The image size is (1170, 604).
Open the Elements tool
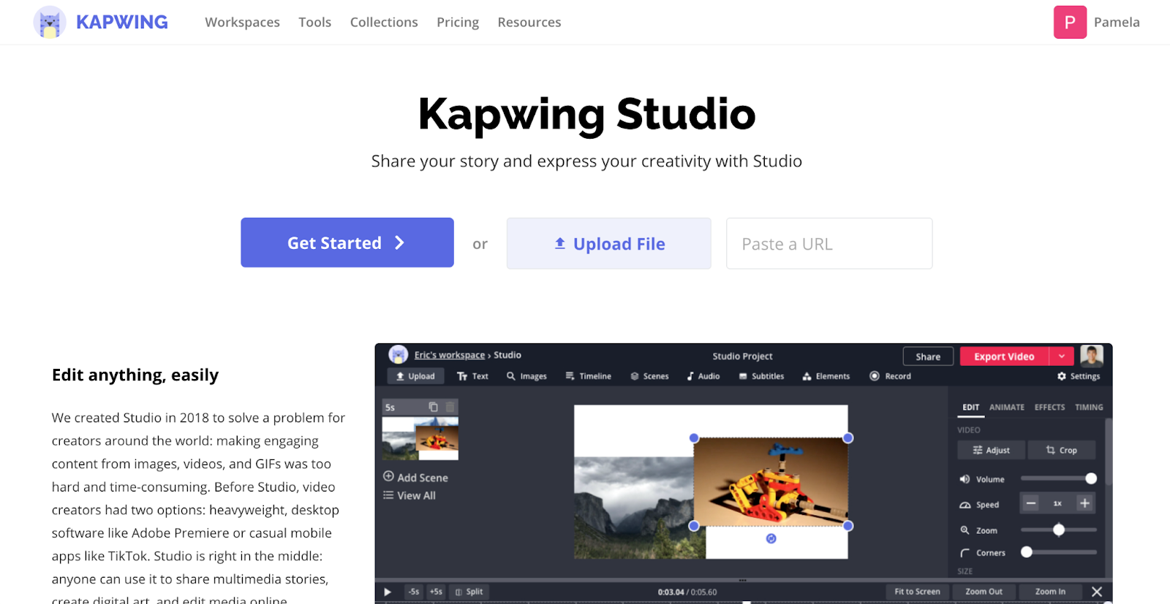[x=826, y=376]
